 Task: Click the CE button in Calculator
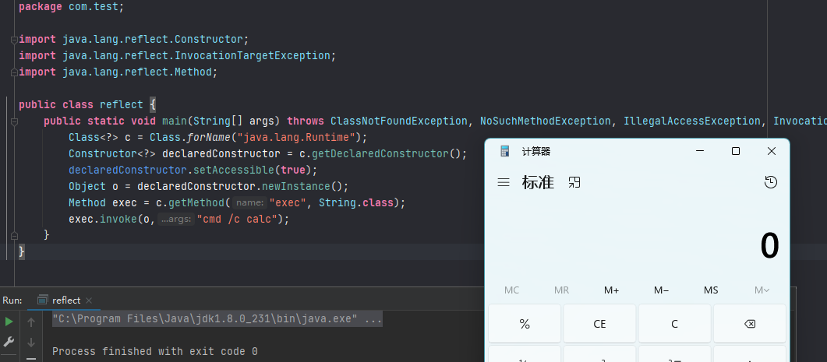coord(599,324)
